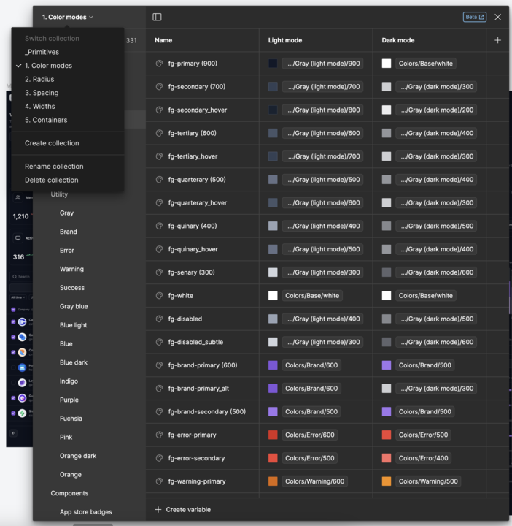Click the palette icon beside fg-tertiary (600)
Viewport: 512px width, 526px height.
160,133
